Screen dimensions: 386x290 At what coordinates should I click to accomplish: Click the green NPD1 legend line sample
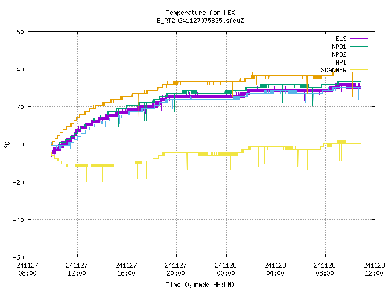[359, 47]
